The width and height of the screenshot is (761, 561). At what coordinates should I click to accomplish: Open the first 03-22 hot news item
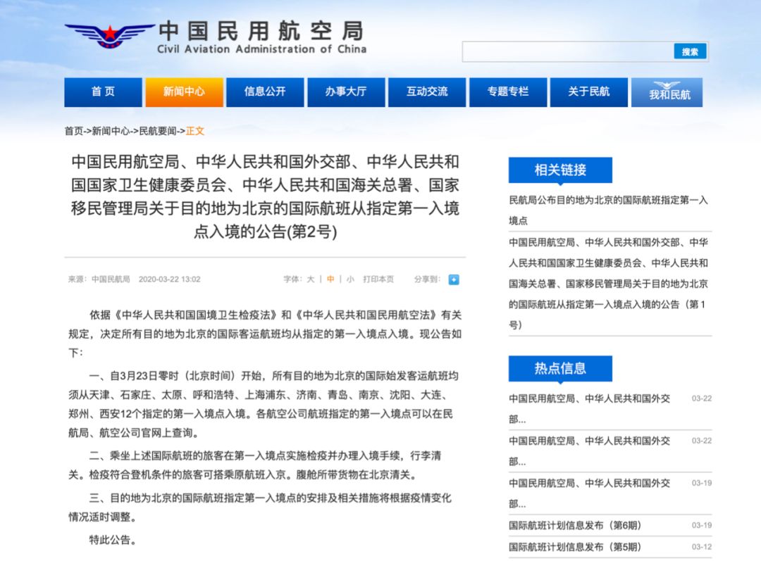(590, 409)
